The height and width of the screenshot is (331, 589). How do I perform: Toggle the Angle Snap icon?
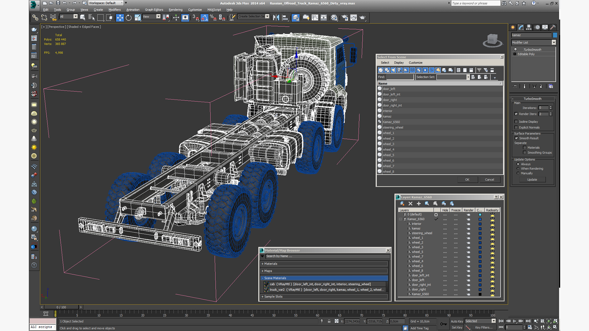tap(204, 17)
